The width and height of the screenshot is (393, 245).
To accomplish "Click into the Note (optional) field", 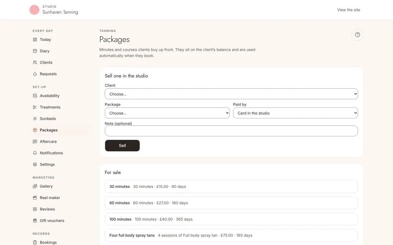I will pyautogui.click(x=231, y=131).
